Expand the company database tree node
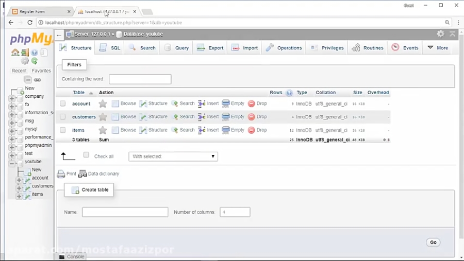The height and width of the screenshot is (261, 464). pos(12,96)
